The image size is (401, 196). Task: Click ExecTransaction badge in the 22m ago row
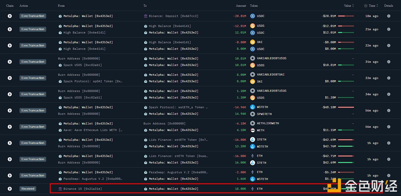pyautogui.click(x=33, y=45)
